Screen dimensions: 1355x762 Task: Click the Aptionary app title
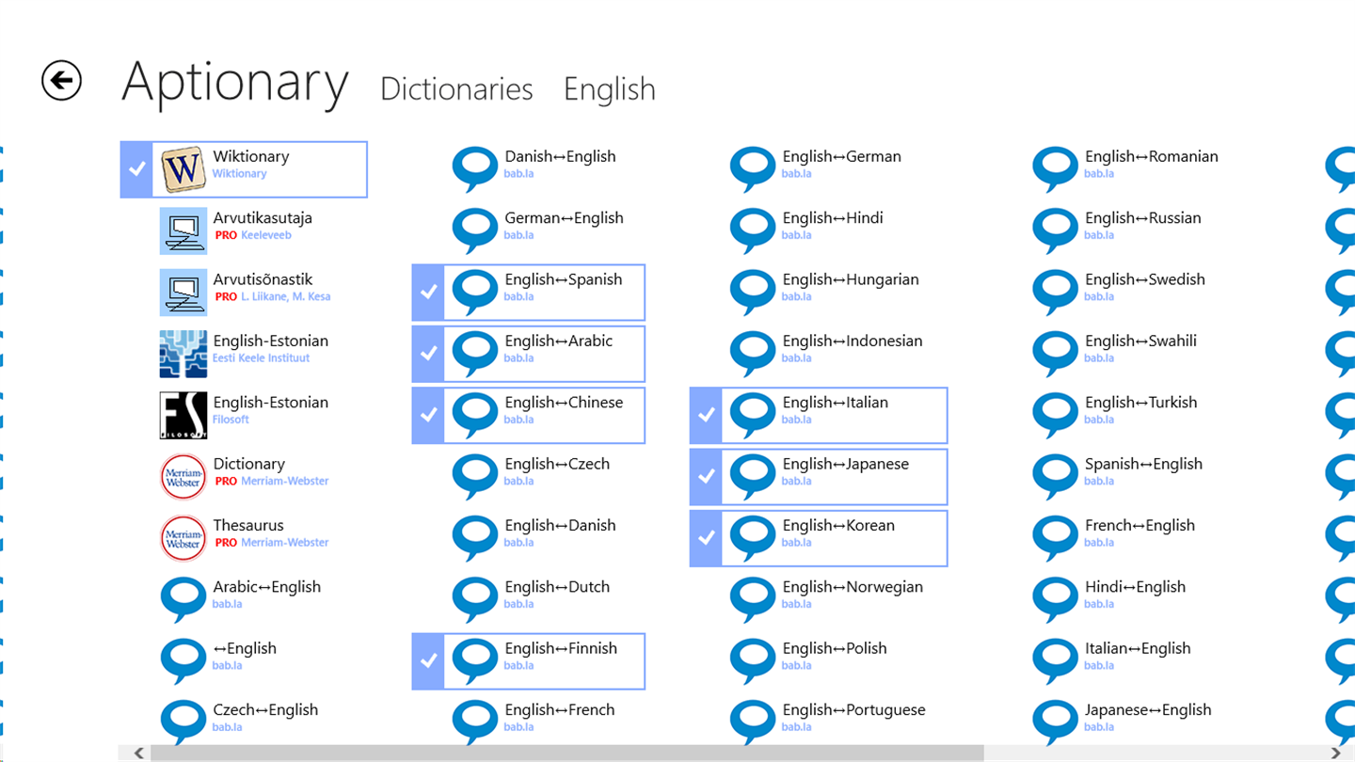(x=235, y=83)
